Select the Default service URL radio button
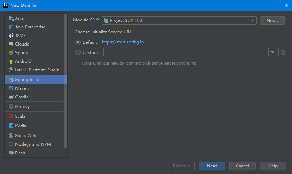Viewport: 292px width, 174px height. (x=78, y=42)
